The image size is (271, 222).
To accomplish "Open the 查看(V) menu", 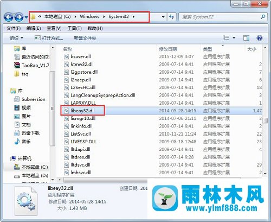I will coord(54,28).
